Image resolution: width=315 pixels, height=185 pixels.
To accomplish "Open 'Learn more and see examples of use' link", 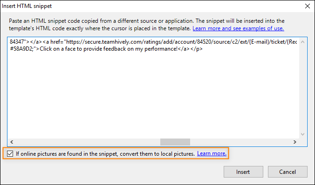I will pyautogui.click(x=238, y=28).
